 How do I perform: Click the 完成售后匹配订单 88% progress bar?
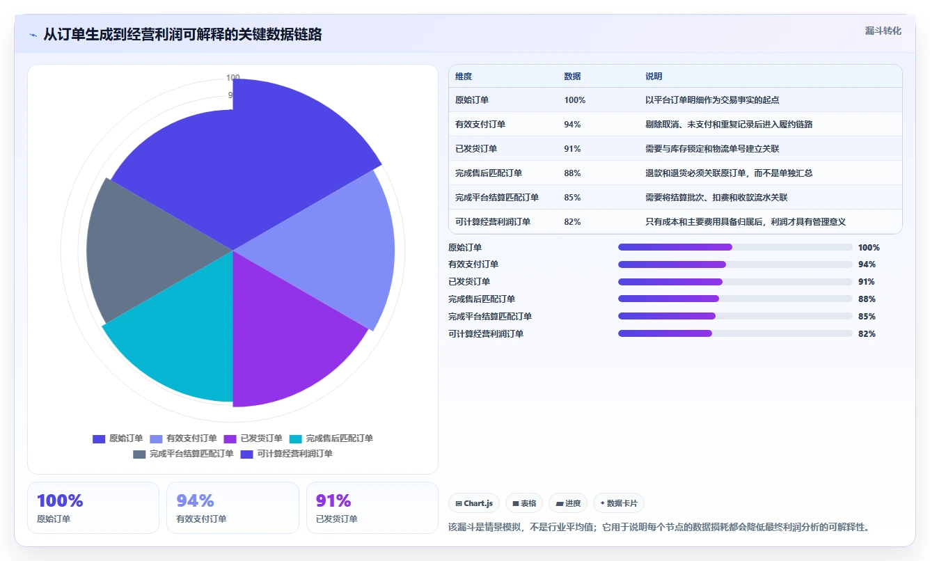[x=735, y=299]
